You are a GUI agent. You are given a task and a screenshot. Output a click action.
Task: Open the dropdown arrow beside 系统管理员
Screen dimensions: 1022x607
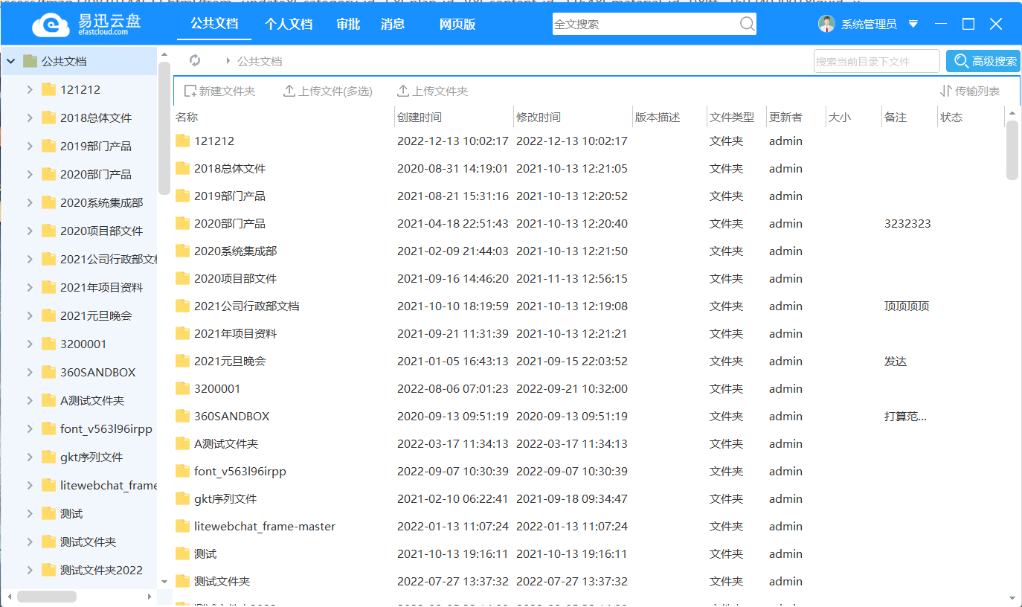pyautogui.click(x=913, y=23)
